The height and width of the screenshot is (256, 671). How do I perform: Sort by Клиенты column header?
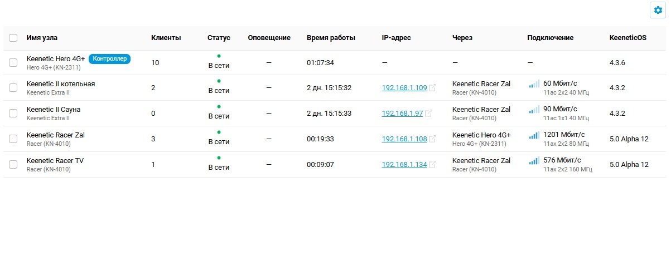click(x=166, y=38)
